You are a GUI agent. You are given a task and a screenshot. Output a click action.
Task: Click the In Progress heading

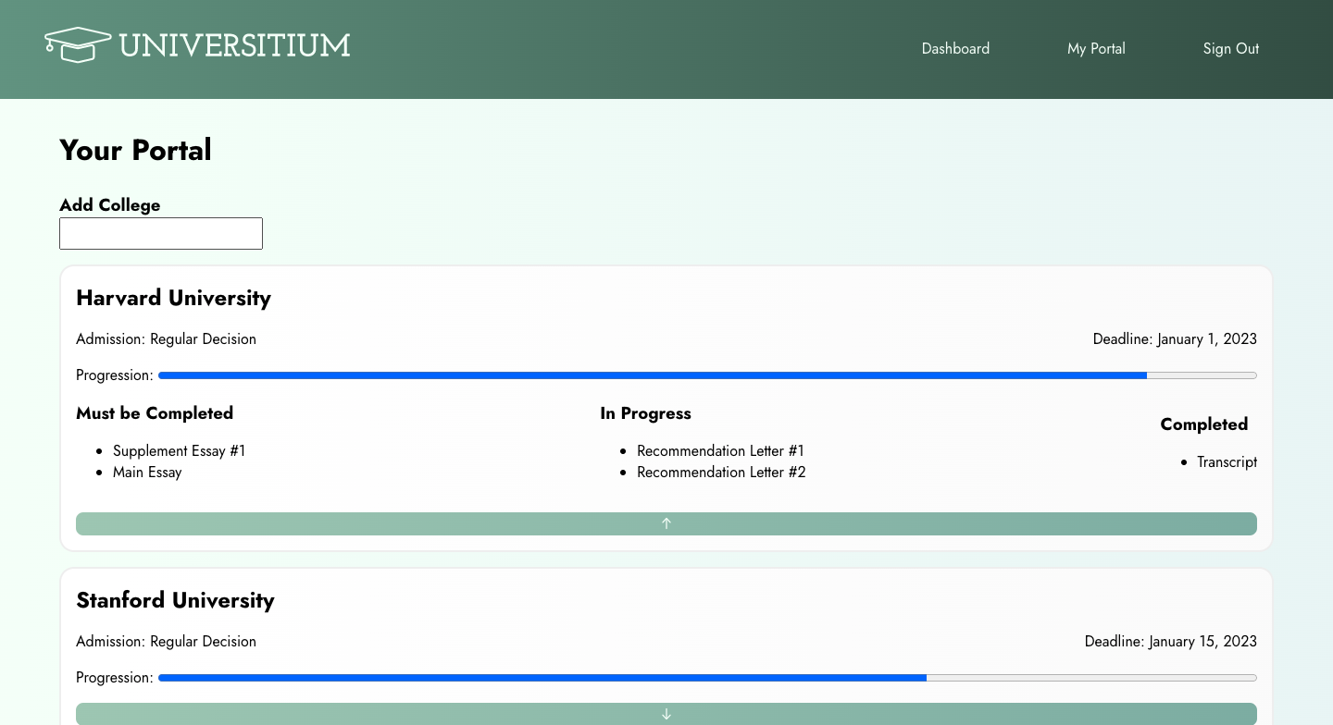(645, 413)
